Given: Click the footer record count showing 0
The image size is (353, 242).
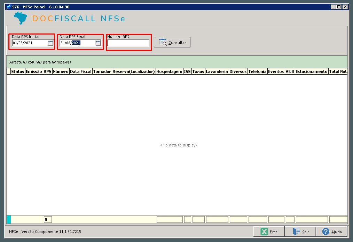Looking at the screenshot, I should [48, 220].
